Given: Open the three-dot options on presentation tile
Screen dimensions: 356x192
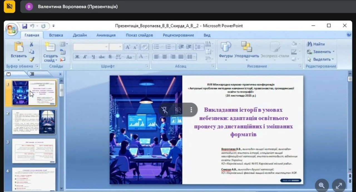Looking at the screenshot, I should pyautogui.click(x=191, y=110).
